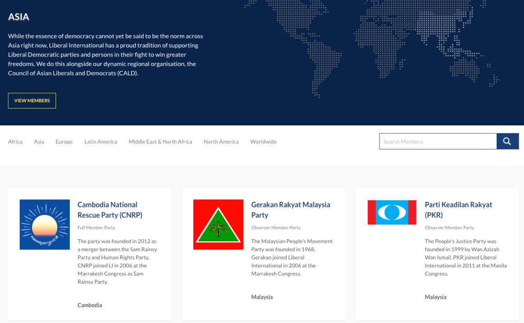Click the VIEW MEMBERS button
Image resolution: width=524 pixels, height=323 pixels.
pyautogui.click(x=31, y=100)
